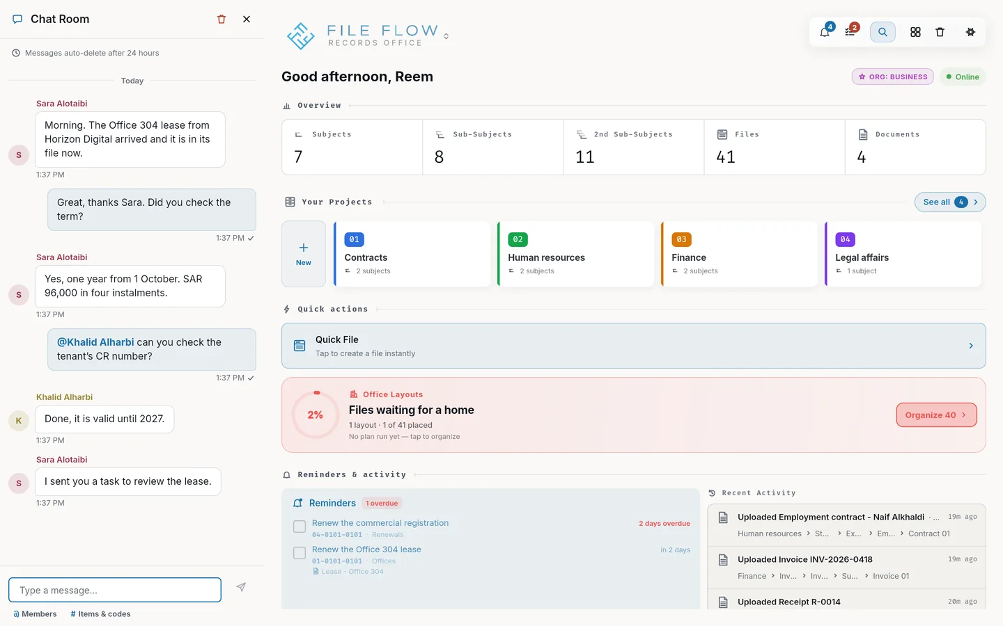Create a New project tile
1003x626 pixels.
click(304, 254)
